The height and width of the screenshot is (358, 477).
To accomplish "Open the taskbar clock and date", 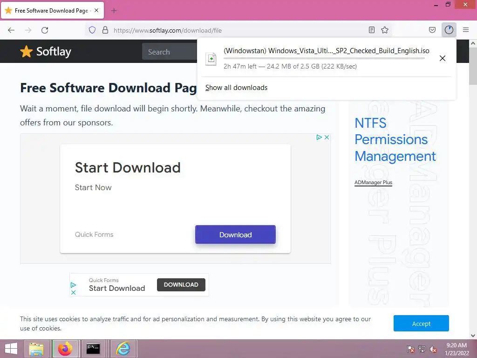I will pos(457,349).
